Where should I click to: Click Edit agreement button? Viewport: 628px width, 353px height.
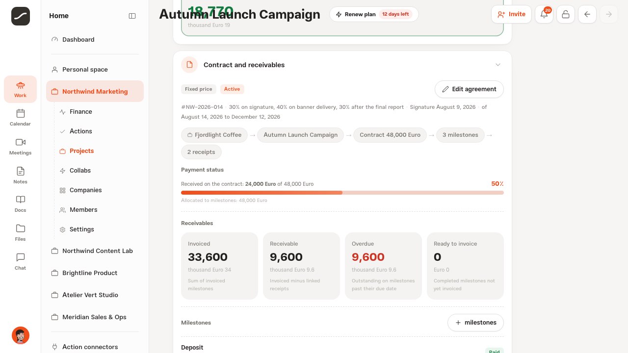tap(469, 89)
